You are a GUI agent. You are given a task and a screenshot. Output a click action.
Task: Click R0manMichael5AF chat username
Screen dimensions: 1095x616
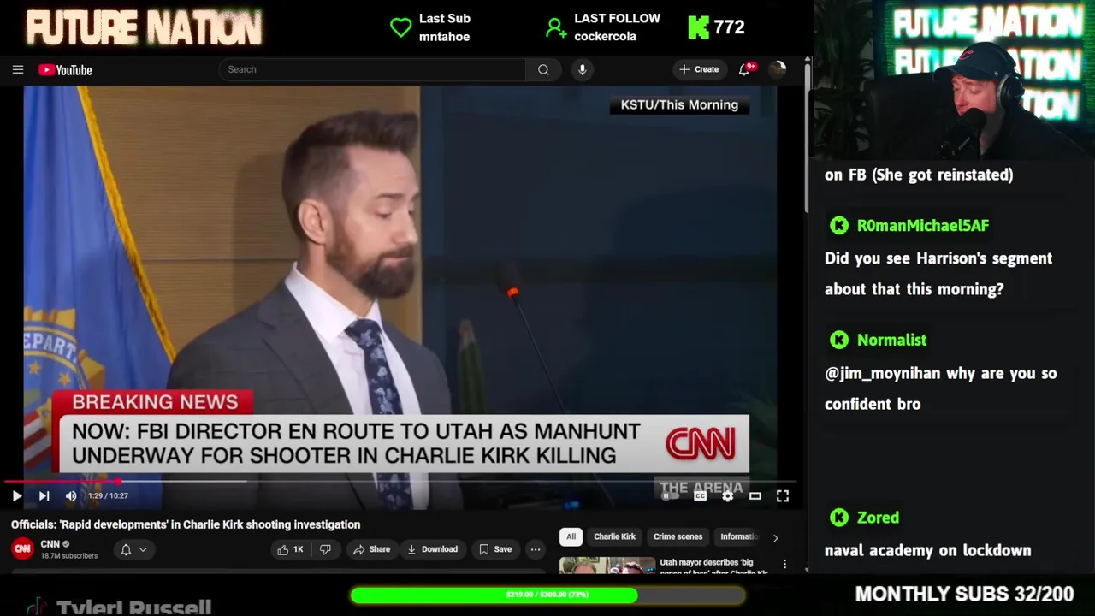[923, 225]
